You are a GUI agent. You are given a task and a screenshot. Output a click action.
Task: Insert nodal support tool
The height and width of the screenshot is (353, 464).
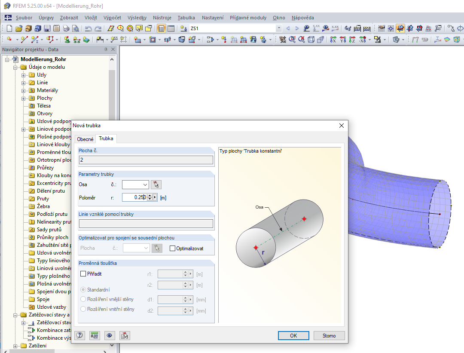pos(67,40)
